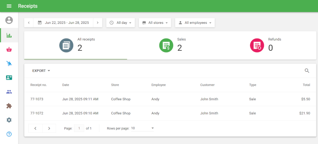Open the EXPORT dropdown menu
The width and height of the screenshot is (318, 144).
click(x=41, y=71)
